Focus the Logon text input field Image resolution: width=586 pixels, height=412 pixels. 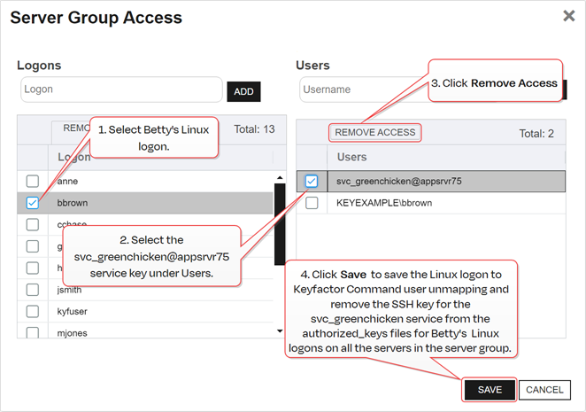121,89
